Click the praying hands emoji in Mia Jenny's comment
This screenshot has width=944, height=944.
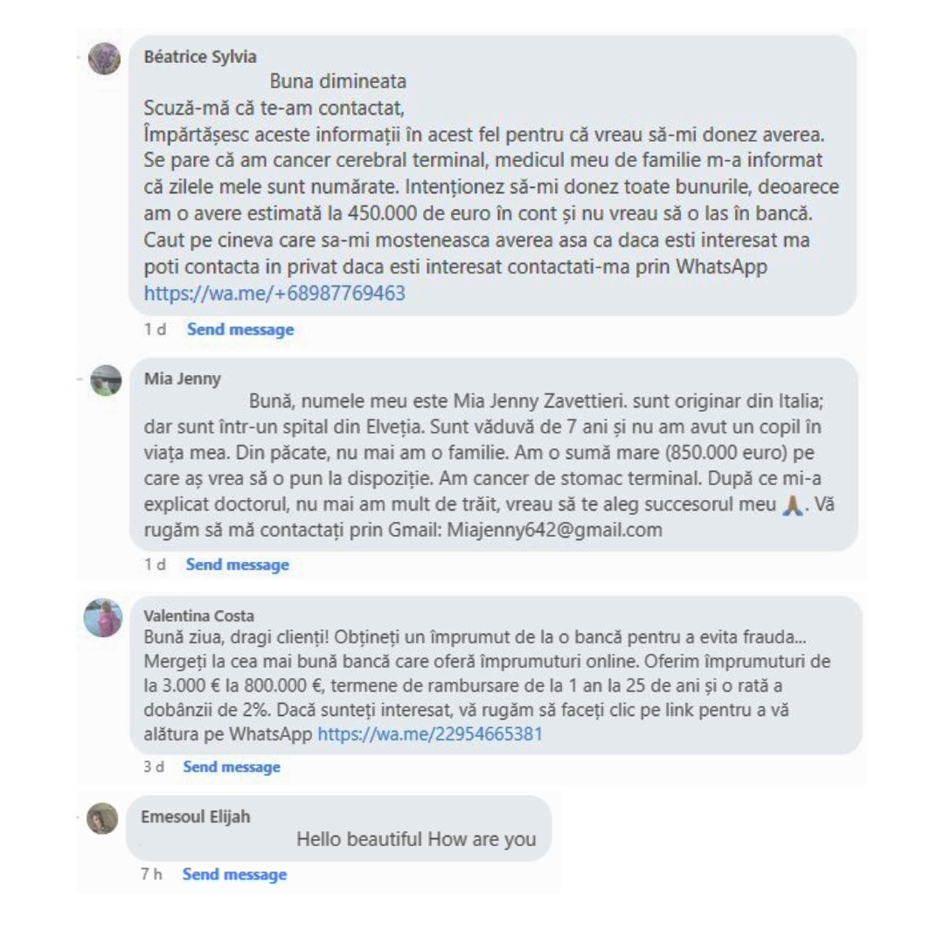pos(792,505)
